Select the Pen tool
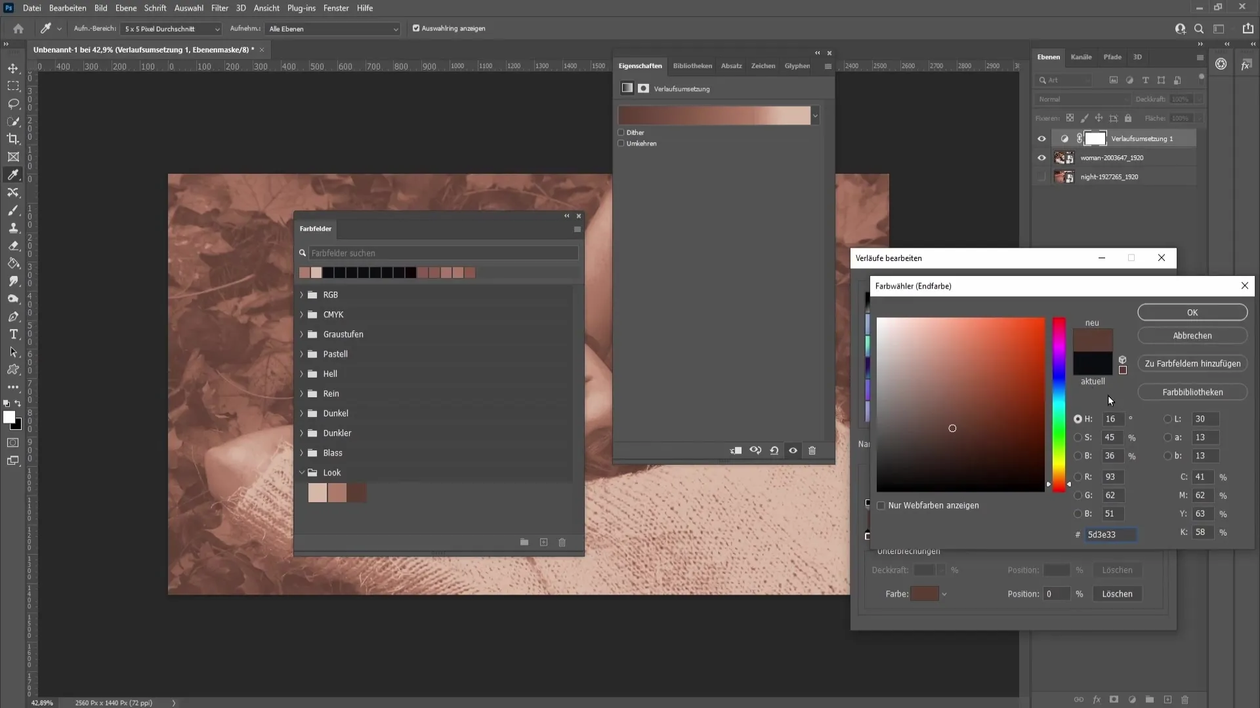Screen dimensions: 1260x708 tap(13, 317)
